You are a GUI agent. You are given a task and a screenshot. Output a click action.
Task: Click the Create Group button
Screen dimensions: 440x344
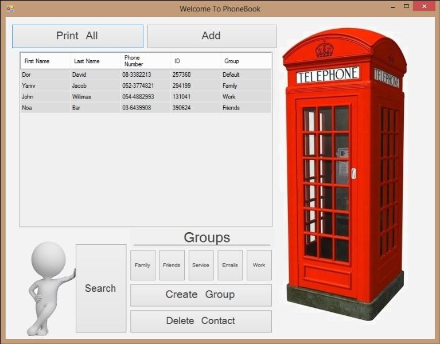201,295
